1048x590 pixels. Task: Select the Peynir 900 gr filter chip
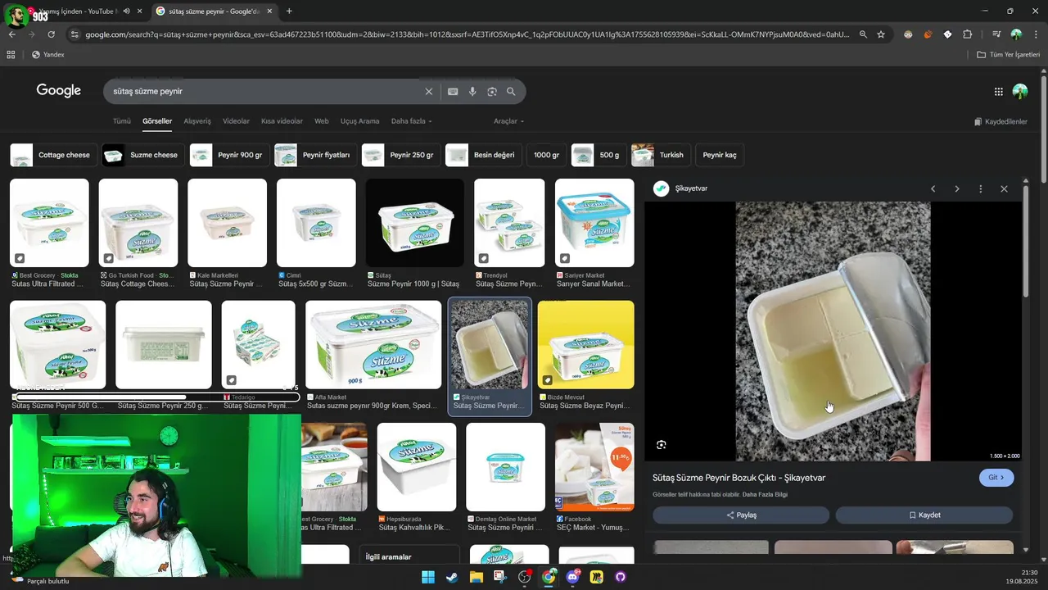point(229,155)
